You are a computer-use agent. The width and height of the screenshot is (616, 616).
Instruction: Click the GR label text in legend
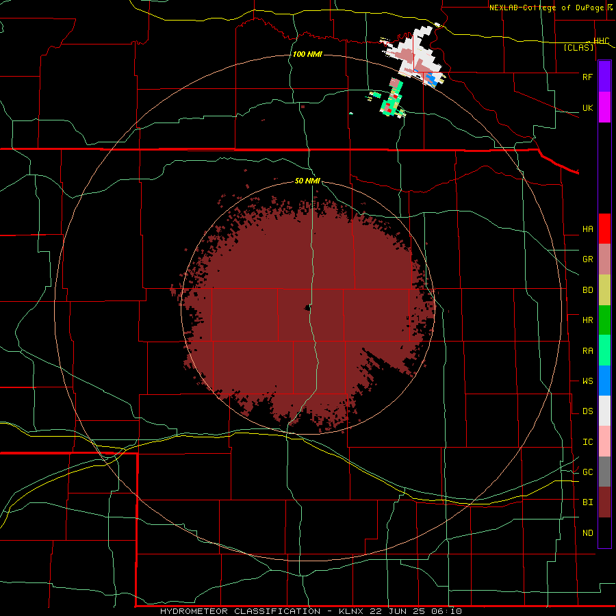tap(587, 259)
